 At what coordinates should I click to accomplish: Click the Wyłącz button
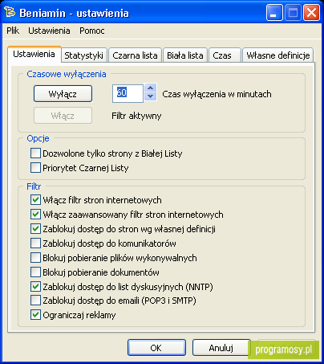coord(63,94)
